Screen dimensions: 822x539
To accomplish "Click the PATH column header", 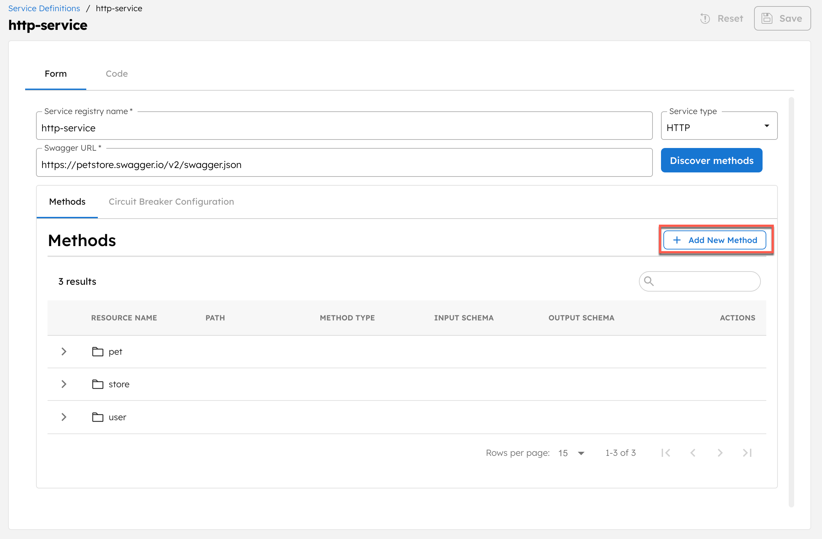I will pos(215,318).
